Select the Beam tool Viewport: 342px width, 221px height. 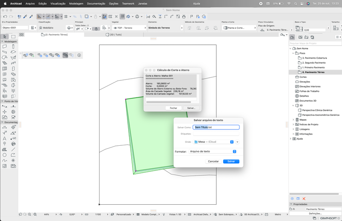(5, 52)
